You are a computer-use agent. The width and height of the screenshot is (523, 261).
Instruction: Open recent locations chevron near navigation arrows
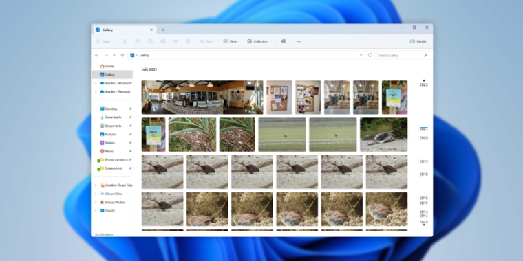pos(114,55)
